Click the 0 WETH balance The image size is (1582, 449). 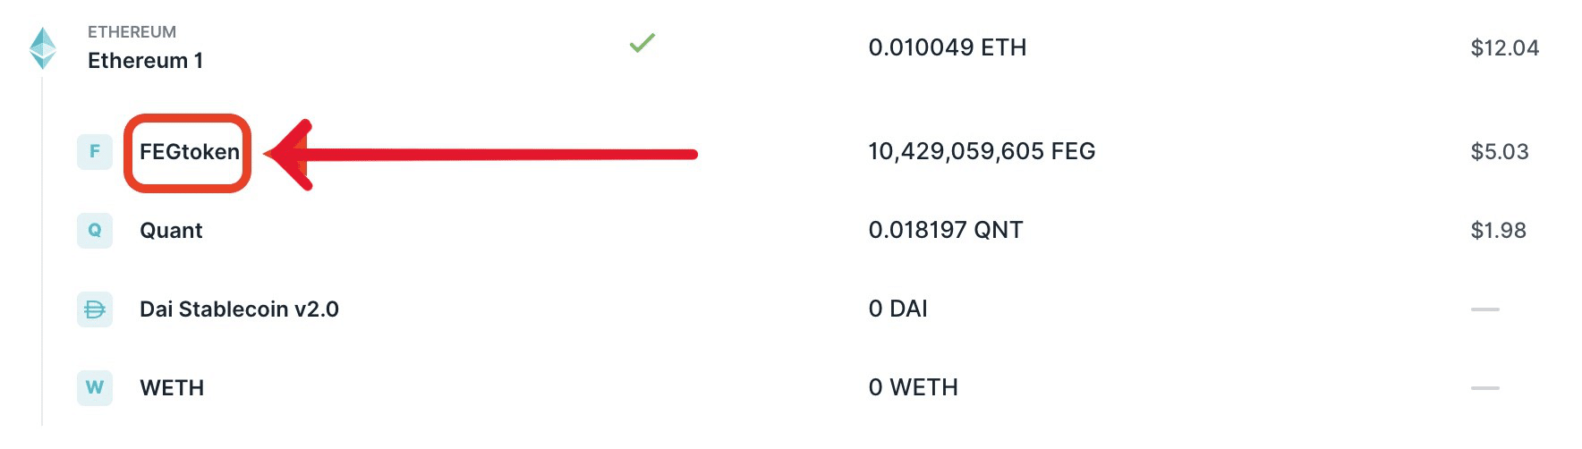[913, 387]
